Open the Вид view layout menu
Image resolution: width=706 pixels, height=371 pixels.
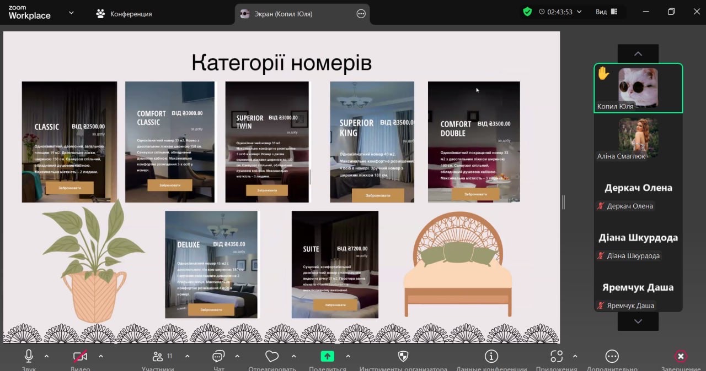[x=607, y=12]
